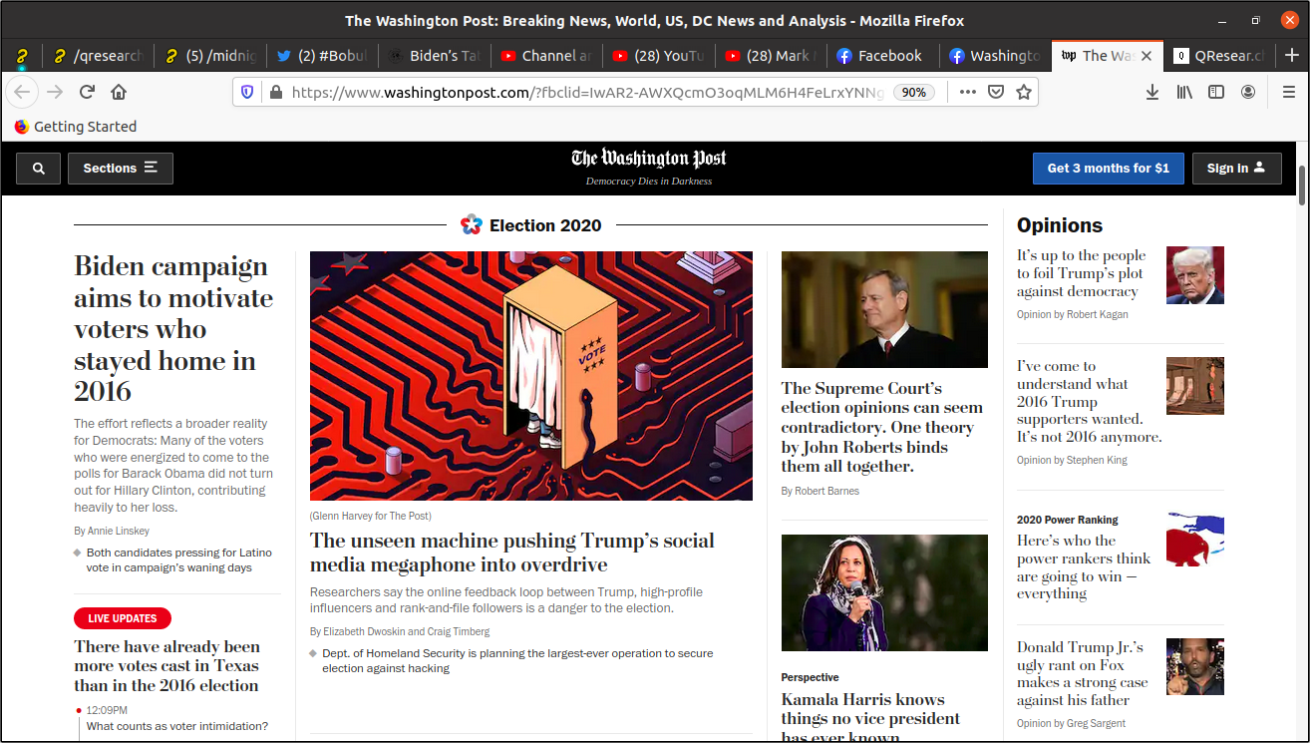Open page actions three-dot menu
The width and height of the screenshot is (1310, 743).
click(967, 92)
